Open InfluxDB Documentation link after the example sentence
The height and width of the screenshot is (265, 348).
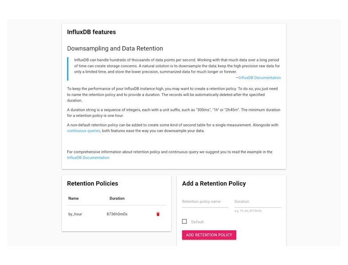[88, 157]
